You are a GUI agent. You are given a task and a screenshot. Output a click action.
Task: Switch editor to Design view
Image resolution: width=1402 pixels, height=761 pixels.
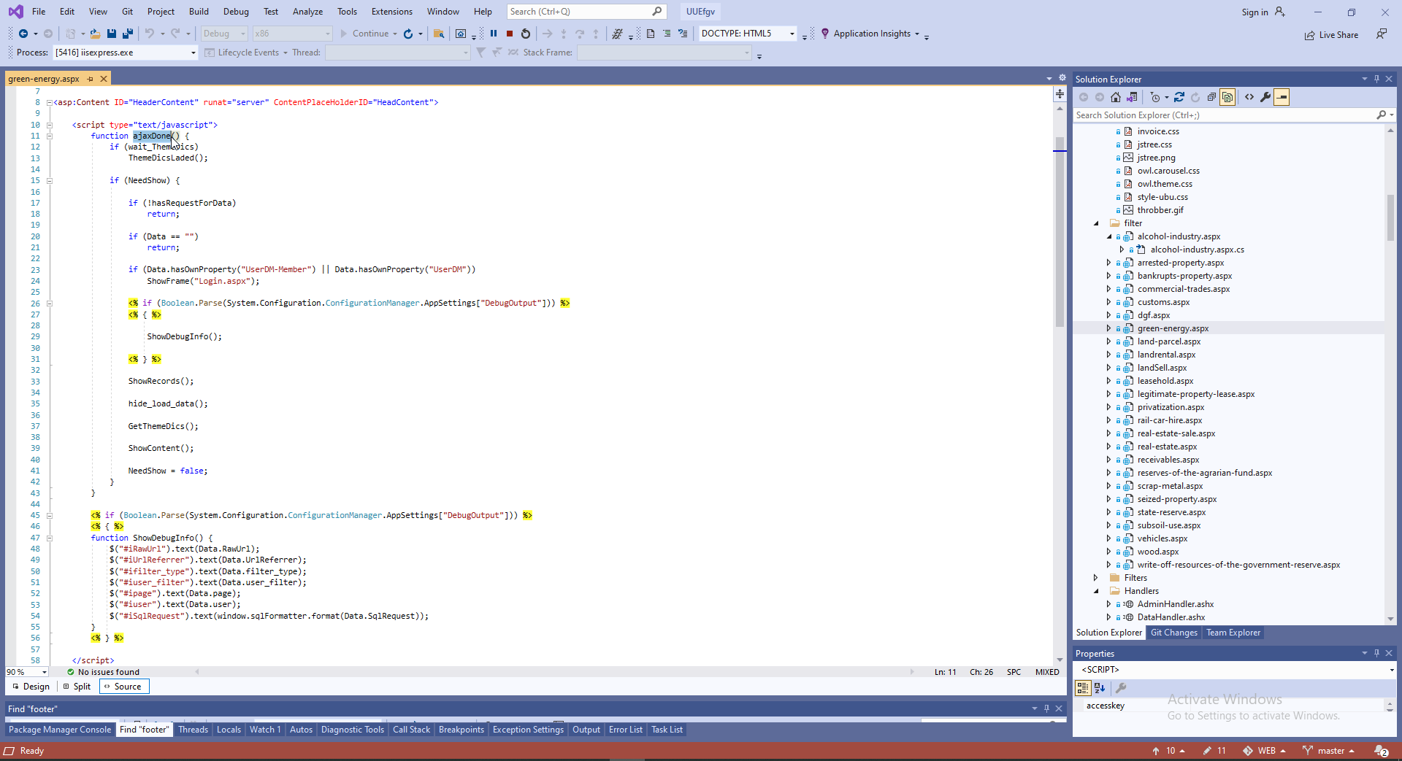point(31,687)
